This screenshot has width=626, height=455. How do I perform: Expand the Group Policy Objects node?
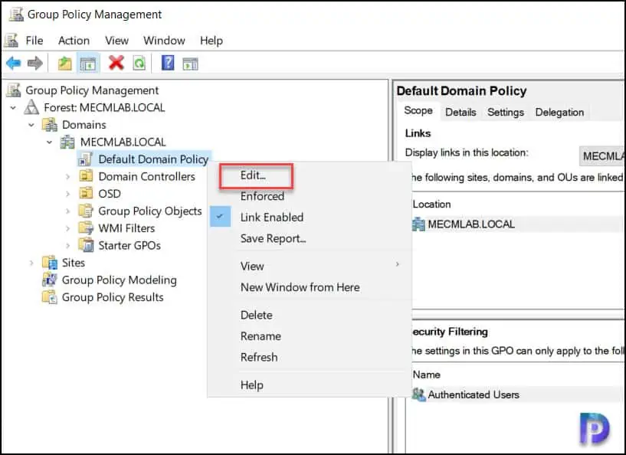(68, 211)
